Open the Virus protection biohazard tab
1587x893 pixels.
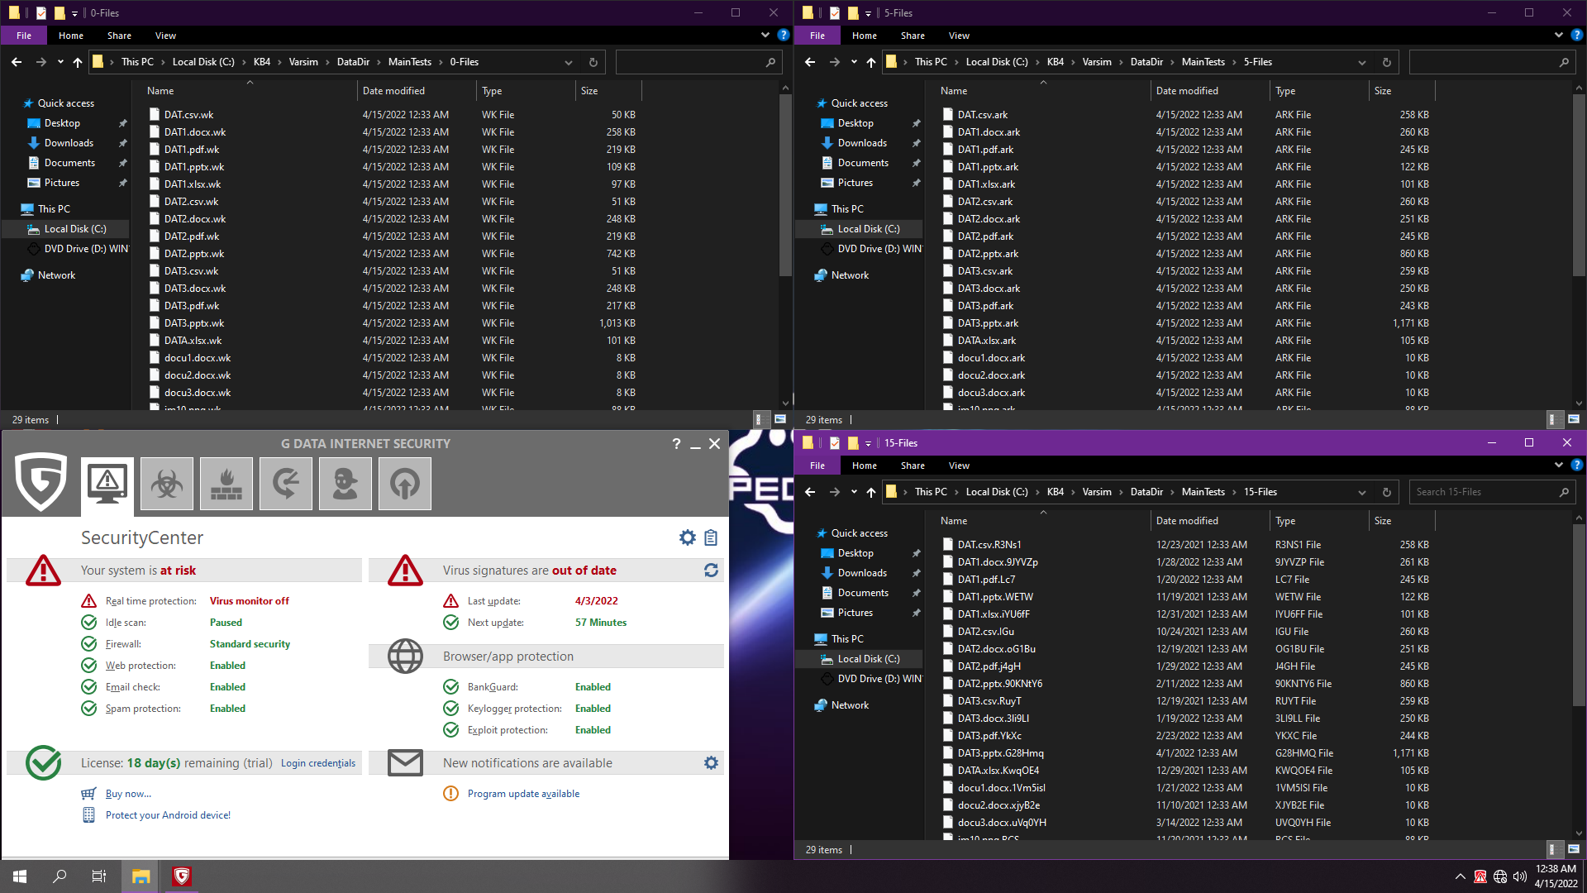(x=167, y=484)
